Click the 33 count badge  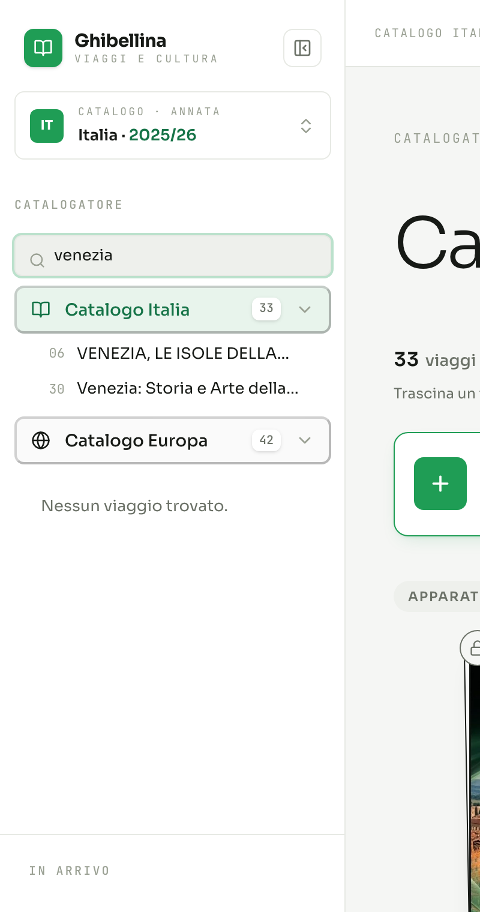[x=266, y=308]
